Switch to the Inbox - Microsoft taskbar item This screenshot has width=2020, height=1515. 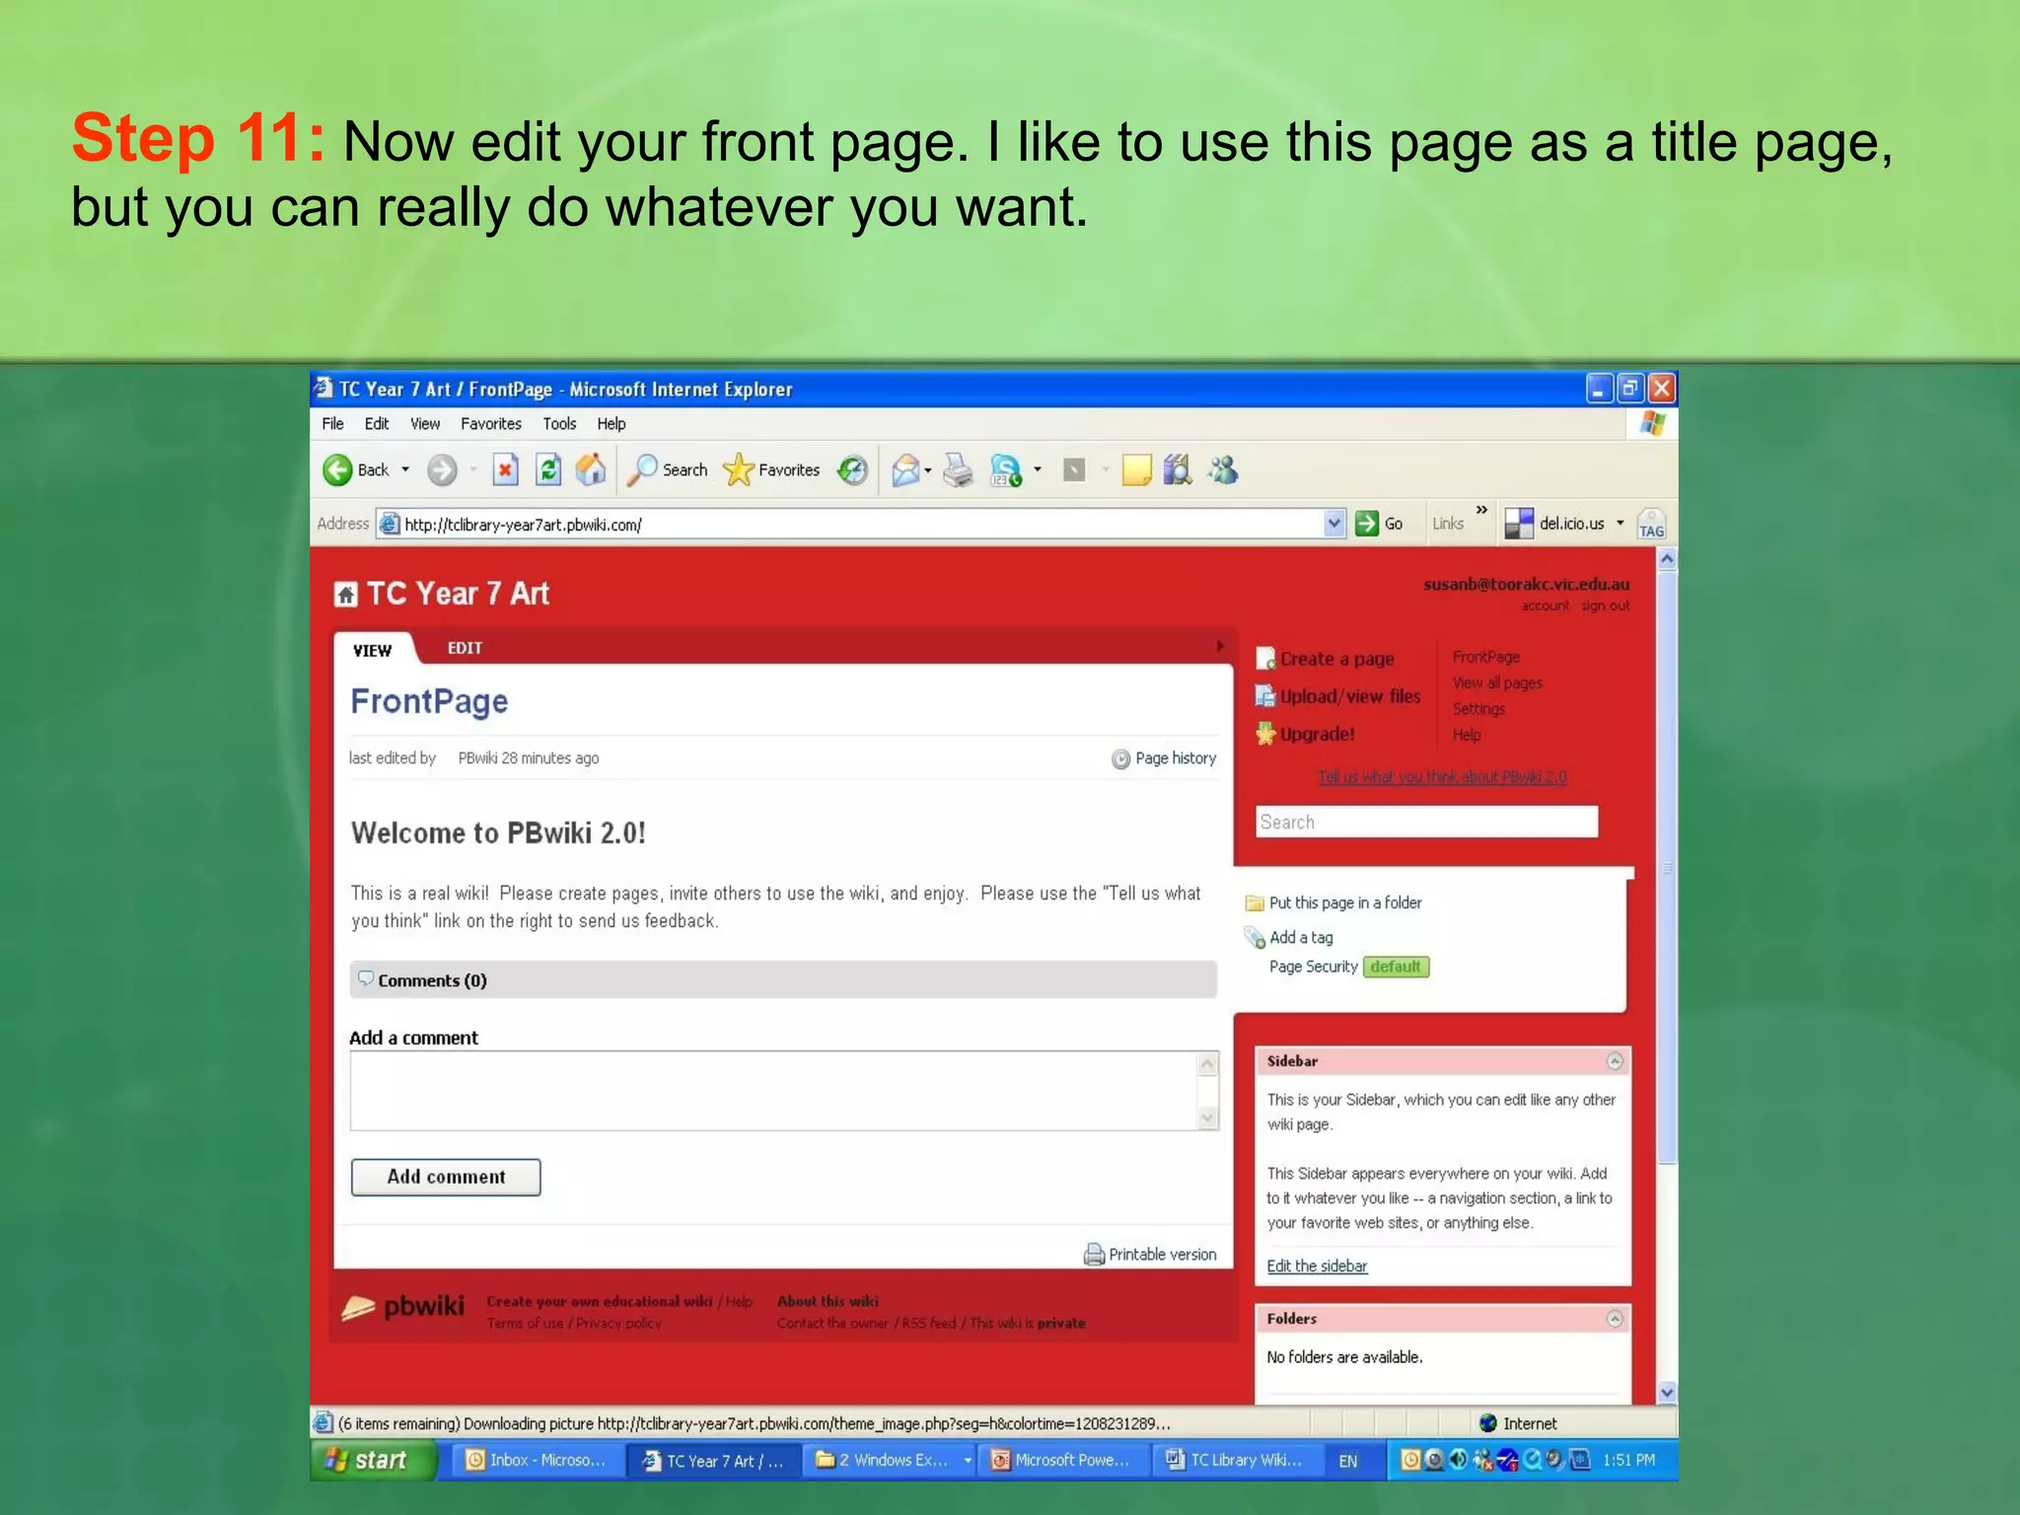coord(538,1461)
